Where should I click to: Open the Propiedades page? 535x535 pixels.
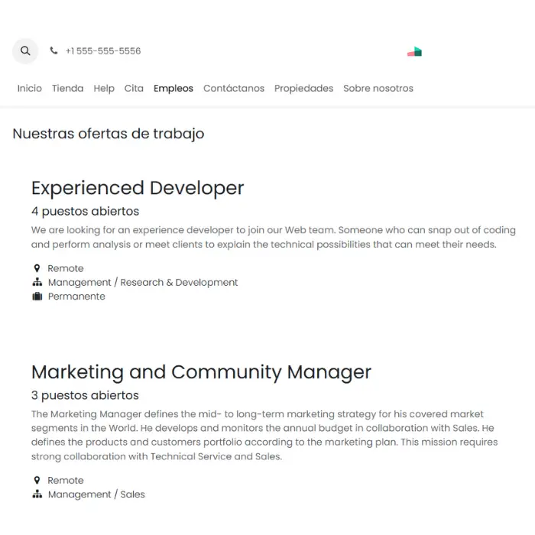(303, 89)
